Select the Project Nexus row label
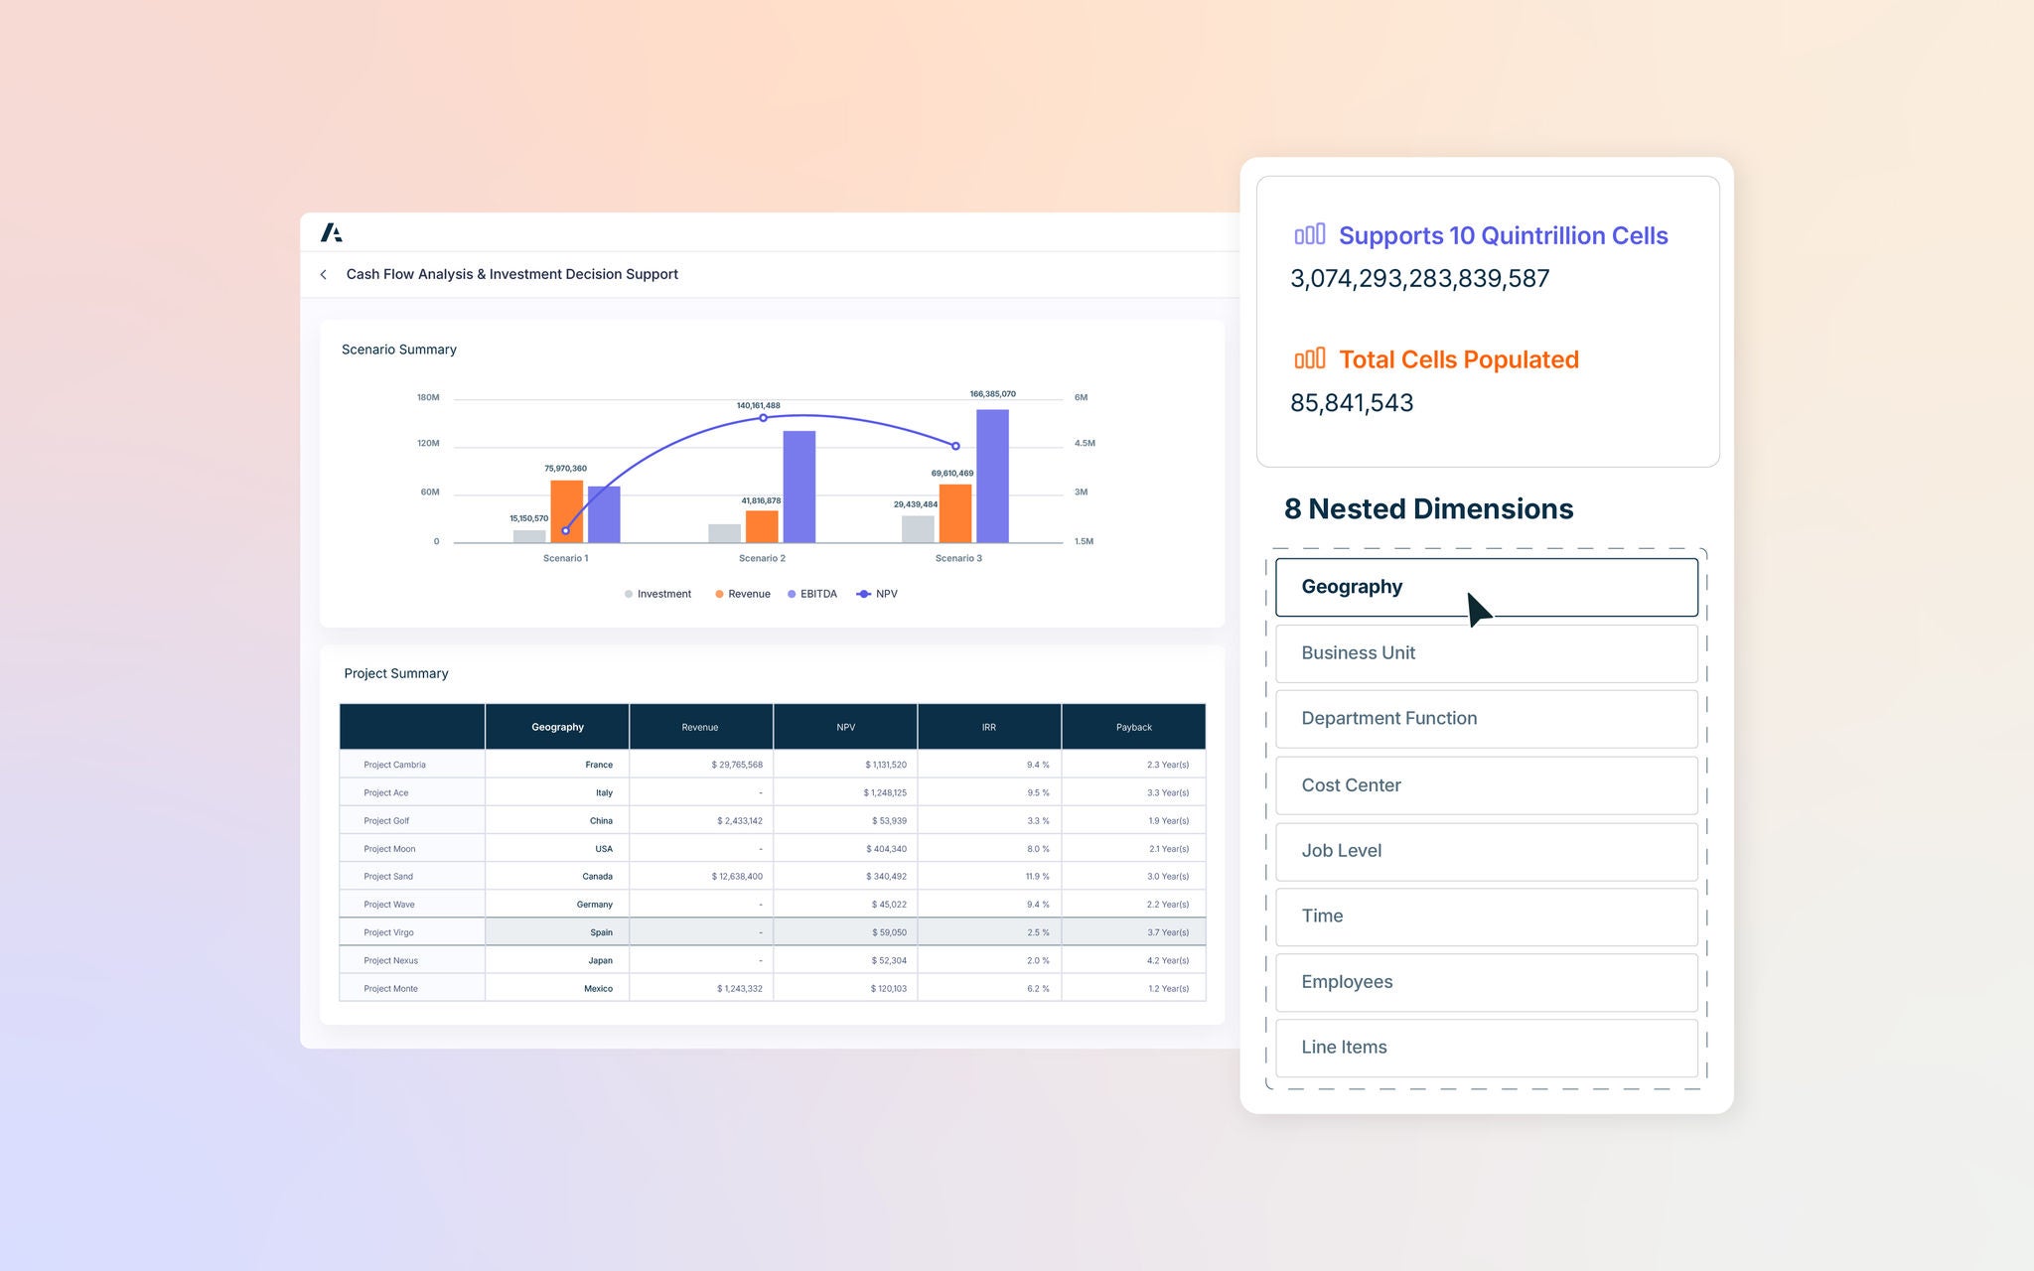This screenshot has width=2034, height=1271. pos(390,960)
